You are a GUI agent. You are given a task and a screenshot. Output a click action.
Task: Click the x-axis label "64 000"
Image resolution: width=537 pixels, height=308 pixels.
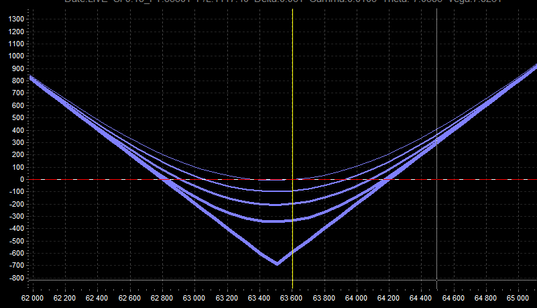pos(356,298)
